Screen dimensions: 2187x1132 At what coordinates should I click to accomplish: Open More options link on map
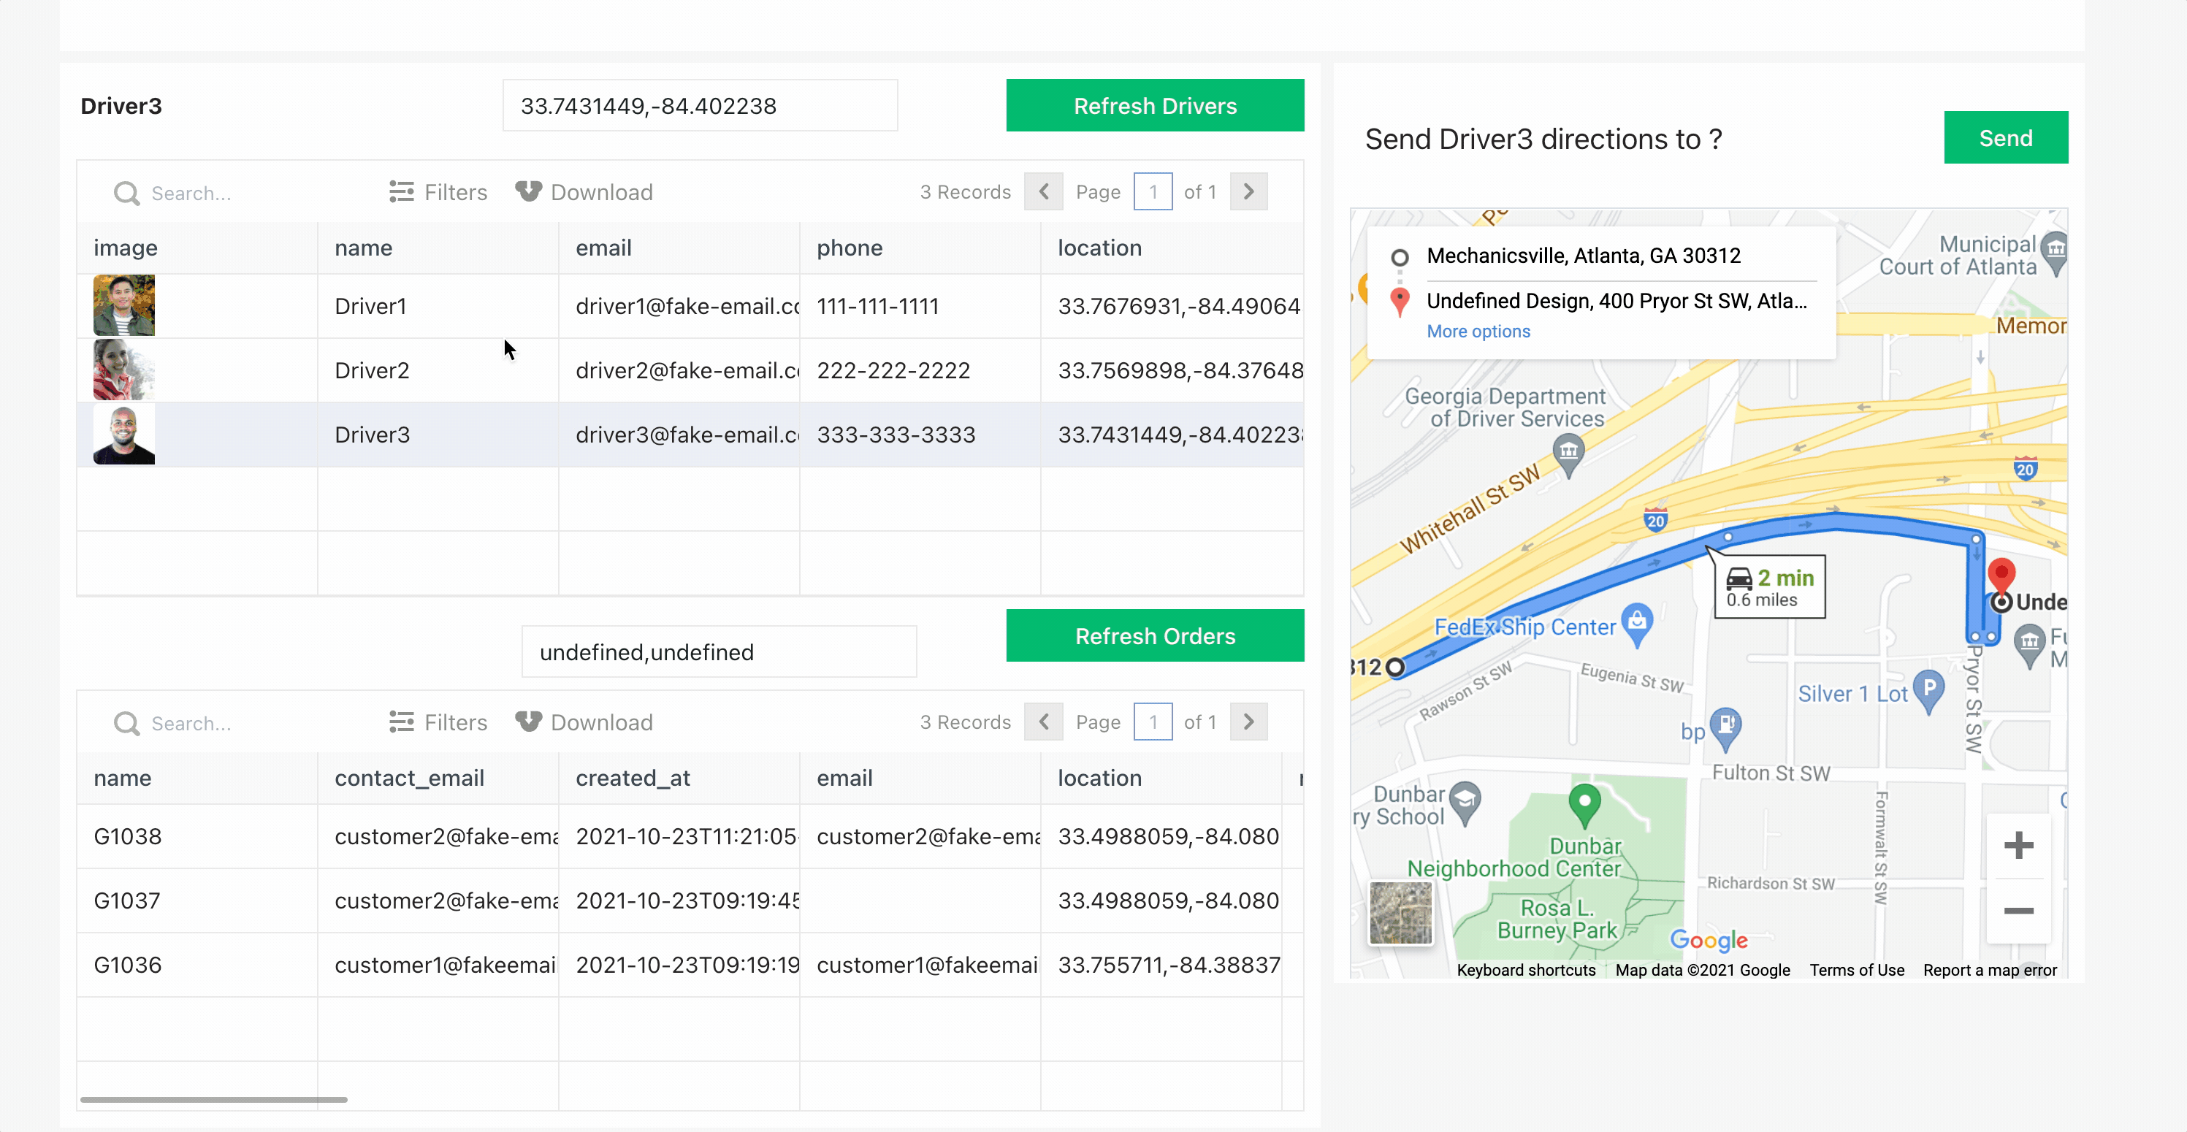coord(1478,332)
